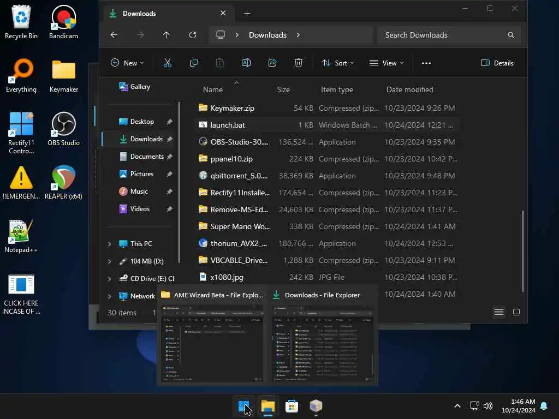Open Rectify11 Control Center desktop icon

click(21, 133)
